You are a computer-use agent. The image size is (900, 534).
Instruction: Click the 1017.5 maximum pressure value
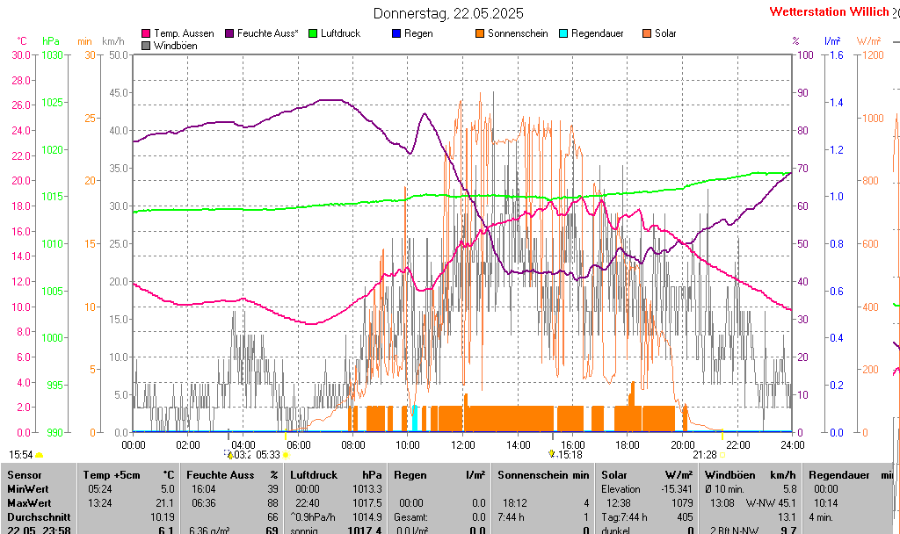(x=367, y=503)
